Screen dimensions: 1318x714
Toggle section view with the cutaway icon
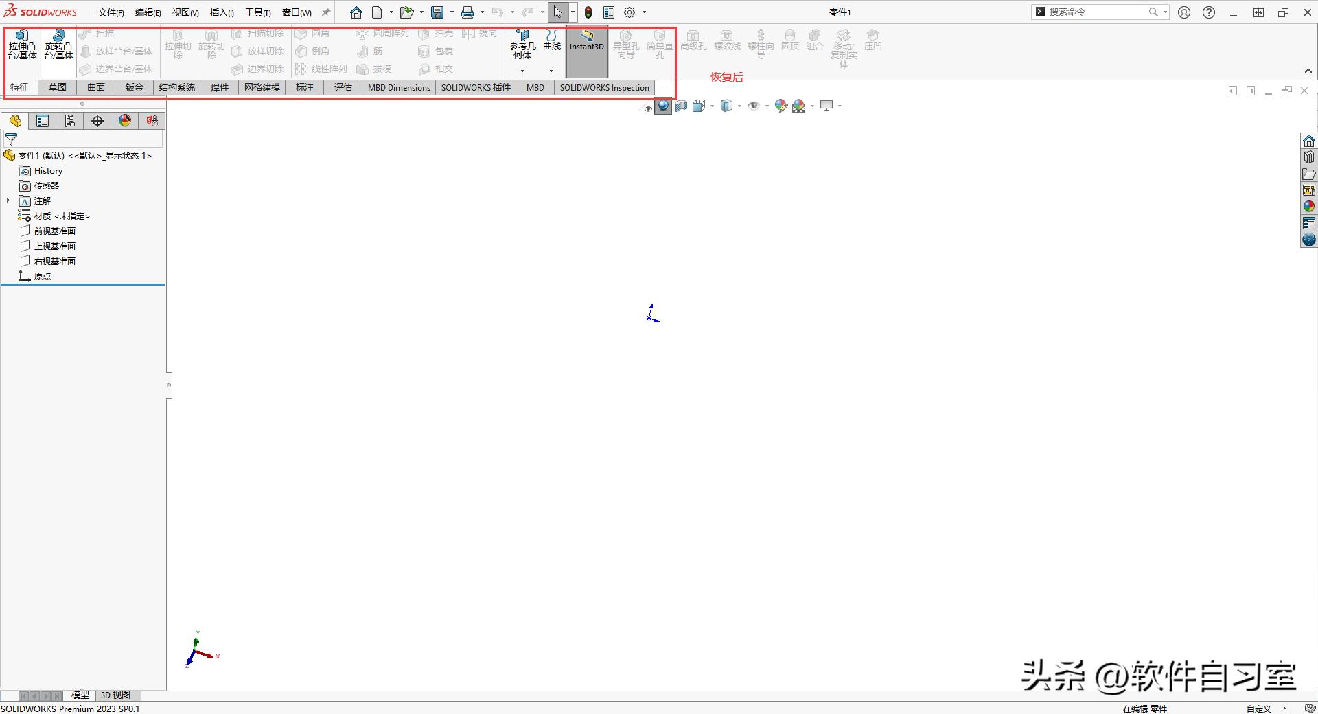[x=681, y=106]
